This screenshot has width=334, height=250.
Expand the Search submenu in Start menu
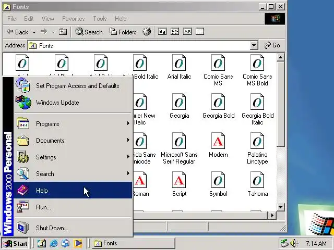pyautogui.click(x=73, y=173)
